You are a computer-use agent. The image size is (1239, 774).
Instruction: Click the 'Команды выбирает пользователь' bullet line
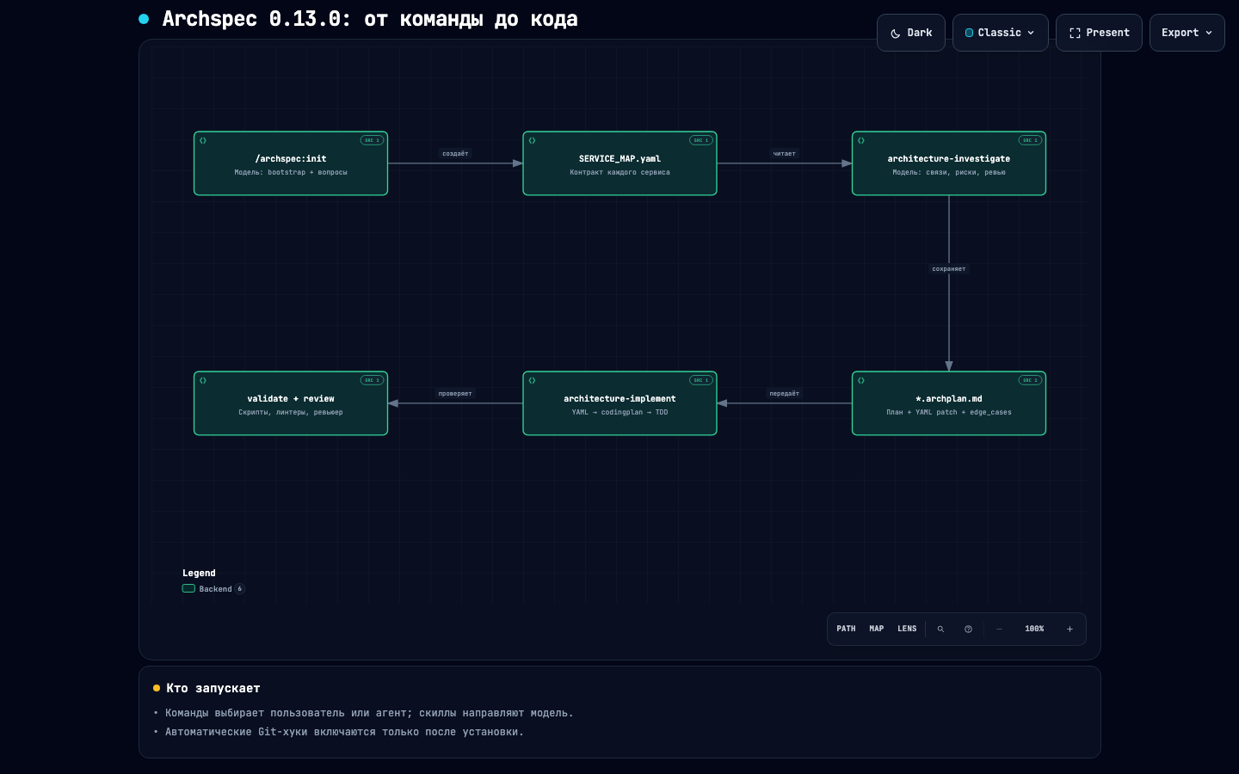(369, 713)
